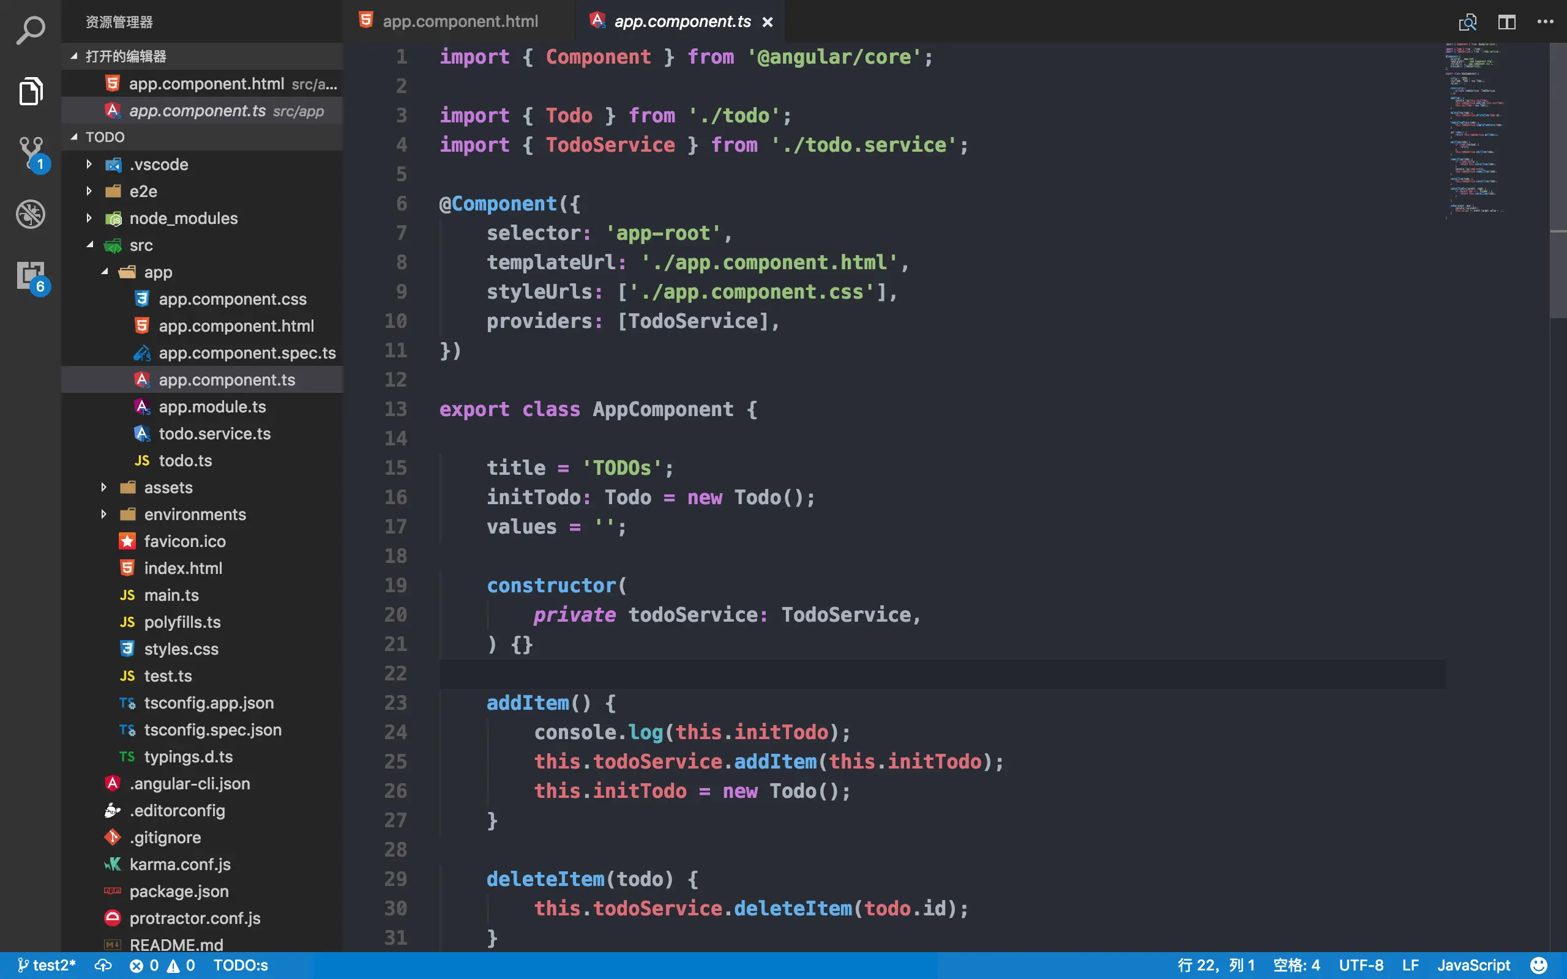Close the app.component.ts tab
Screen dimensions: 1567x979
click(x=768, y=22)
